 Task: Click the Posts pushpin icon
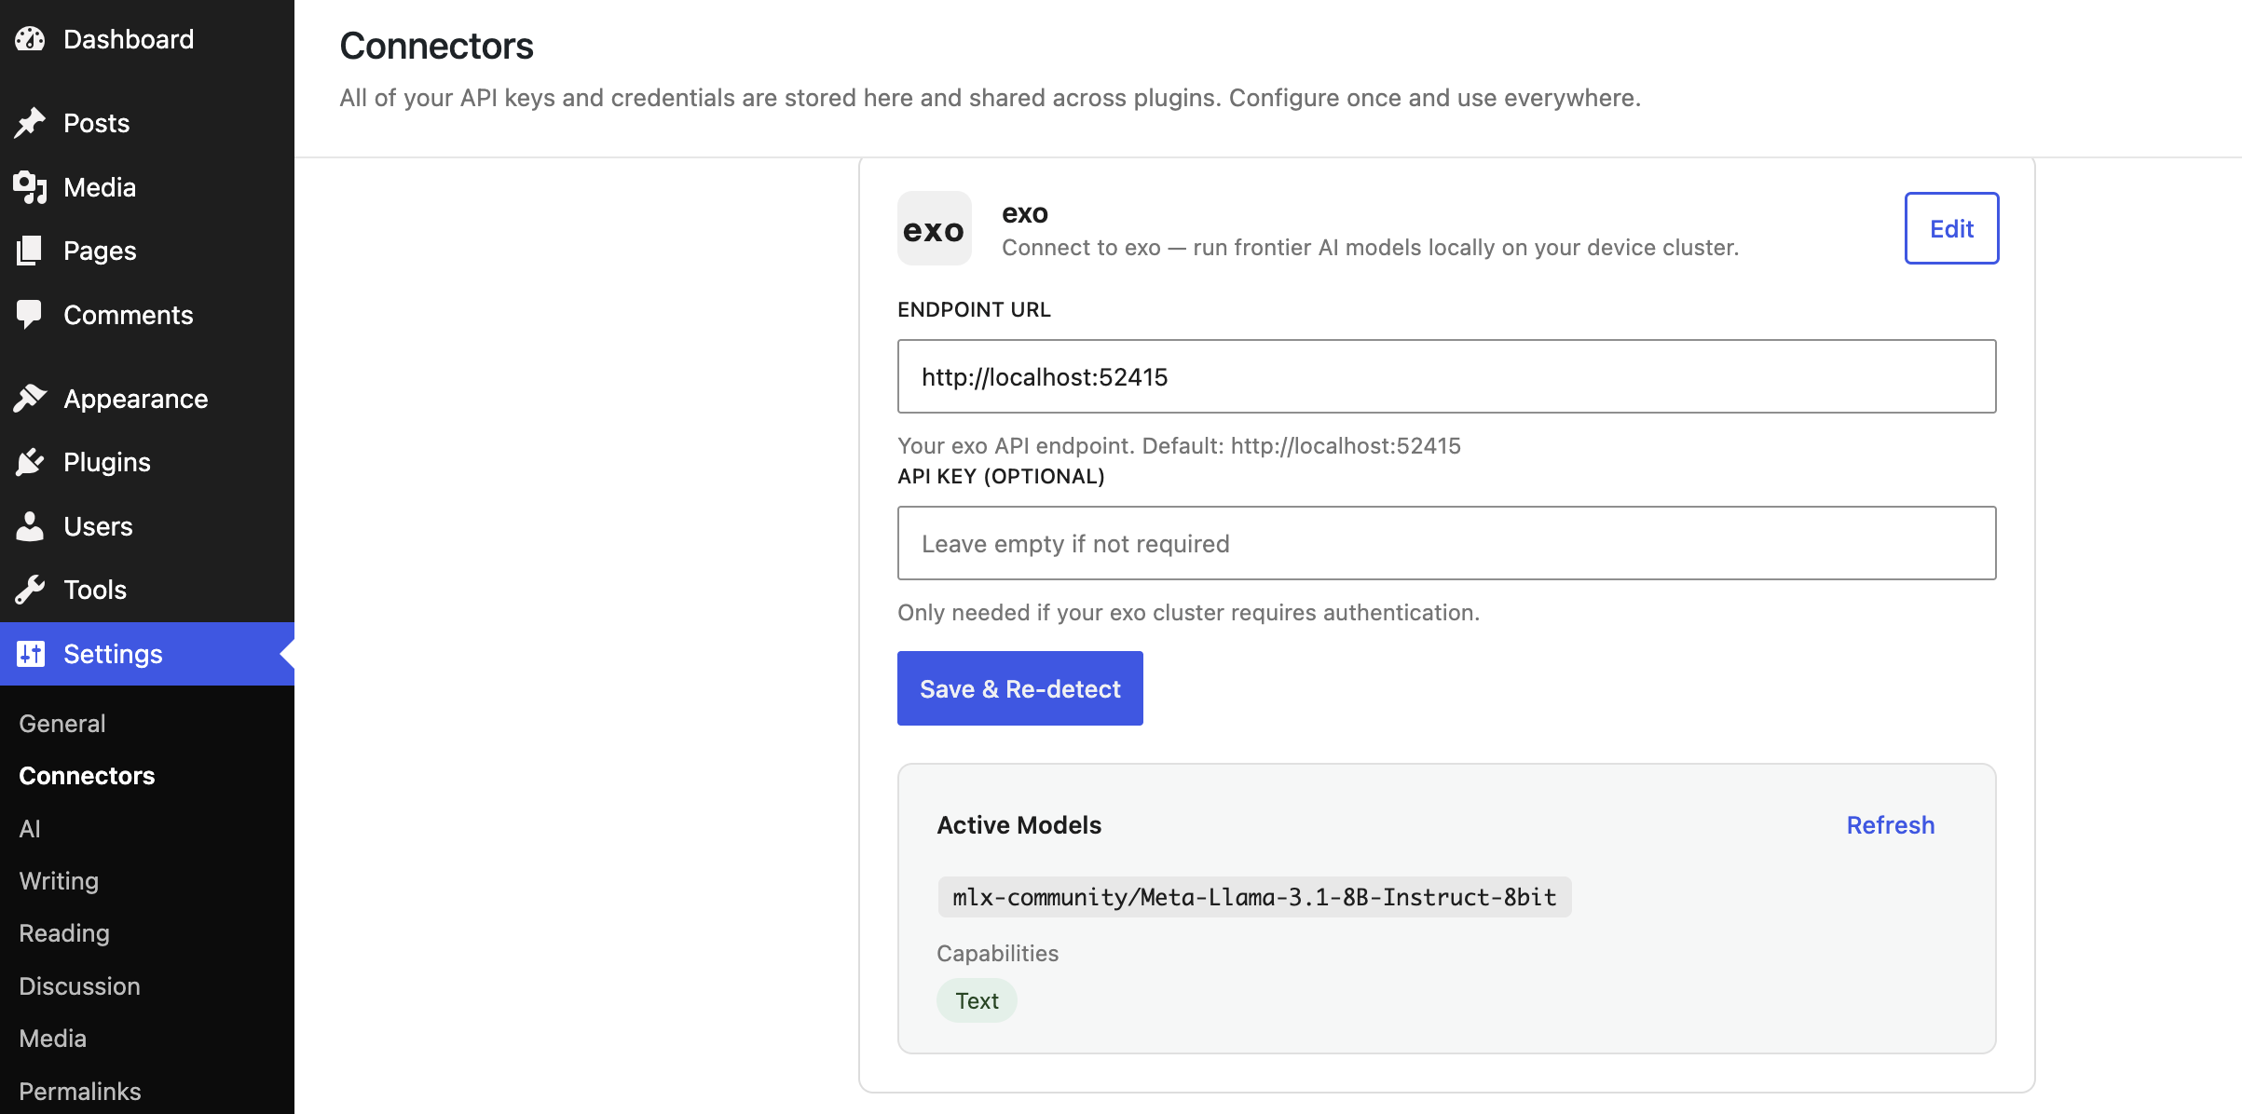[30, 123]
